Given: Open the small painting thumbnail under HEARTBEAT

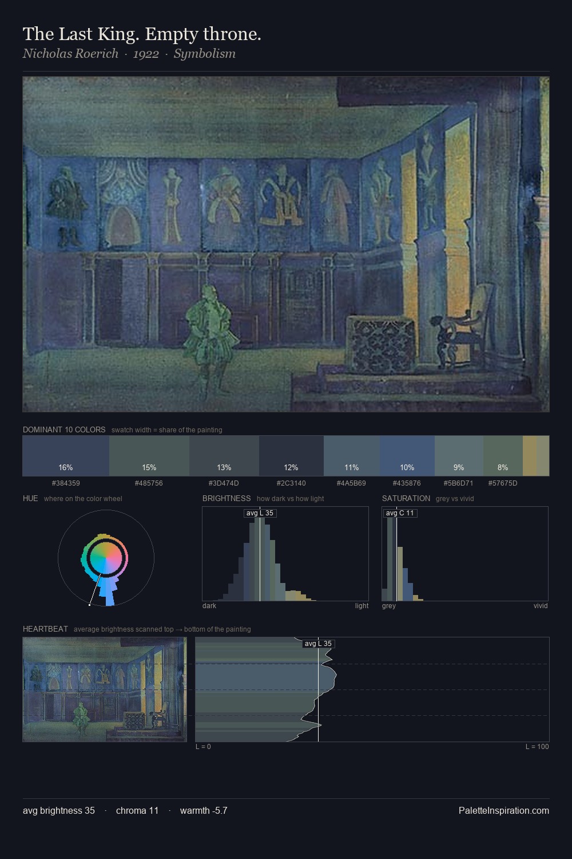Looking at the screenshot, I should tap(105, 689).
